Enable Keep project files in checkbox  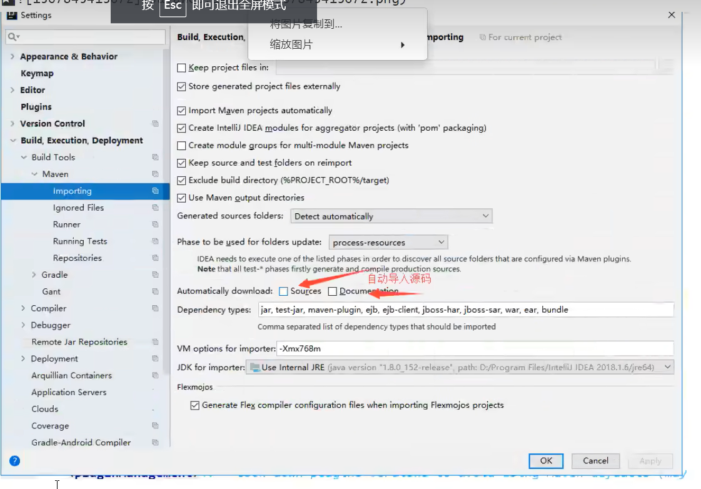click(181, 68)
